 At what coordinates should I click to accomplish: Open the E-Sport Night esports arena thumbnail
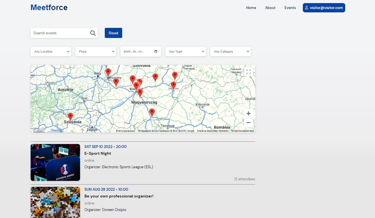pos(55,163)
